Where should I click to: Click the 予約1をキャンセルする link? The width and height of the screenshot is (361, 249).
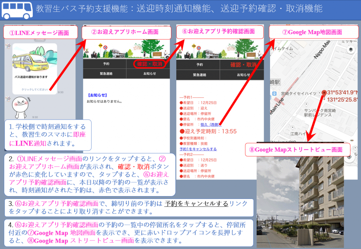click(x=198, y=149)
